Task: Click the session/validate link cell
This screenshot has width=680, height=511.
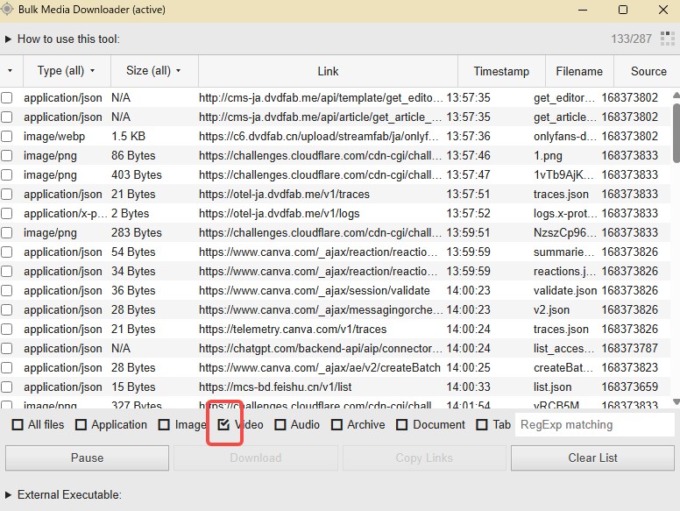Action: pos(315,291)
